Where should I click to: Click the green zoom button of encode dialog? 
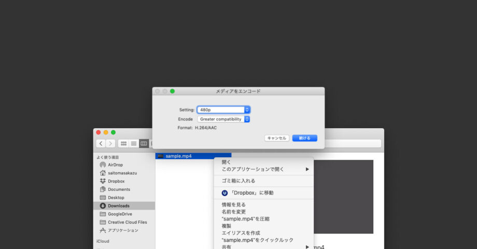tap(172, 91)
